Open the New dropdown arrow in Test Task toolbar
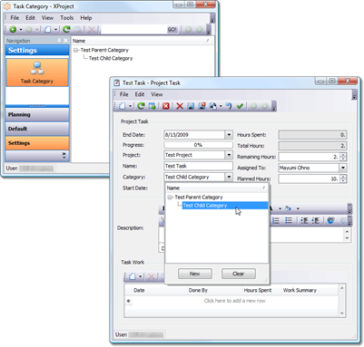Image resolution: width=364 pixels, height=347 pixels. [x=130, y=106]
